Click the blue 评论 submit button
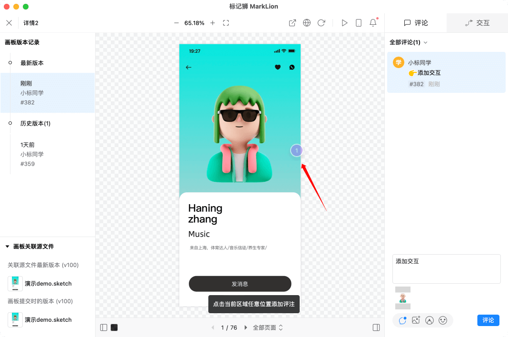 tap(488, 320)
